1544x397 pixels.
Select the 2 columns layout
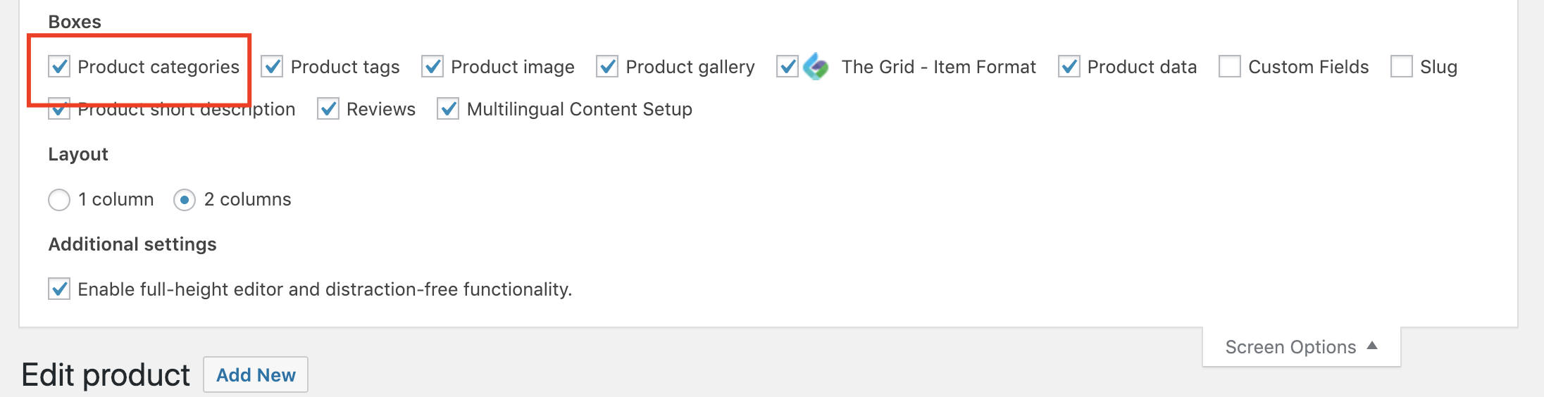pyautogui.click(x=185, y=200)
